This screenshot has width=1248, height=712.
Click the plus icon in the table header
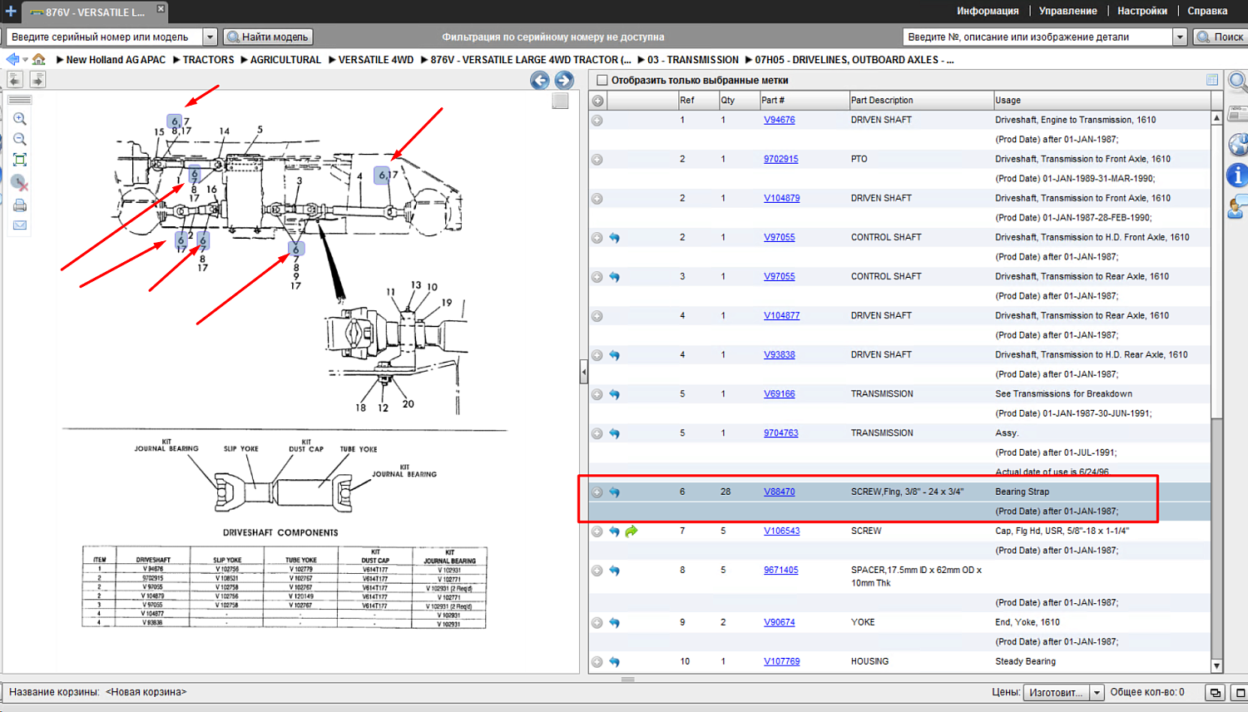tap(597, 101)
